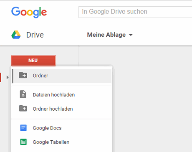Viewport: 192px width, 152px height.
Task: Click the red NEU button
Action: click(33, 61)
